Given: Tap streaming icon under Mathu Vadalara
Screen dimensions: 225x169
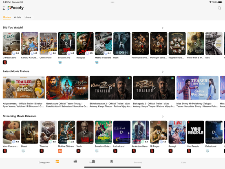Looking at the screenshot, I should point(97,62).
